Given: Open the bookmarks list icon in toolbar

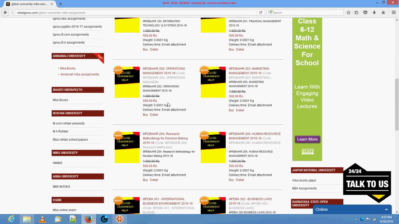Looking at the screenshot, I should click(357, 12).
